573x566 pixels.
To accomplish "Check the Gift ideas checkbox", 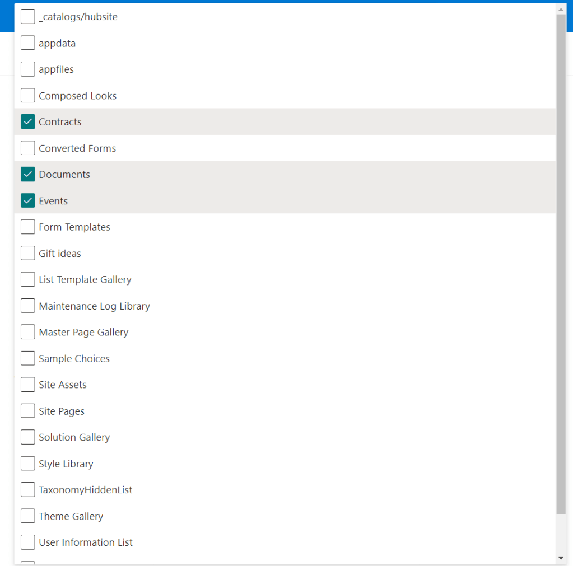I will pos(28,254).
